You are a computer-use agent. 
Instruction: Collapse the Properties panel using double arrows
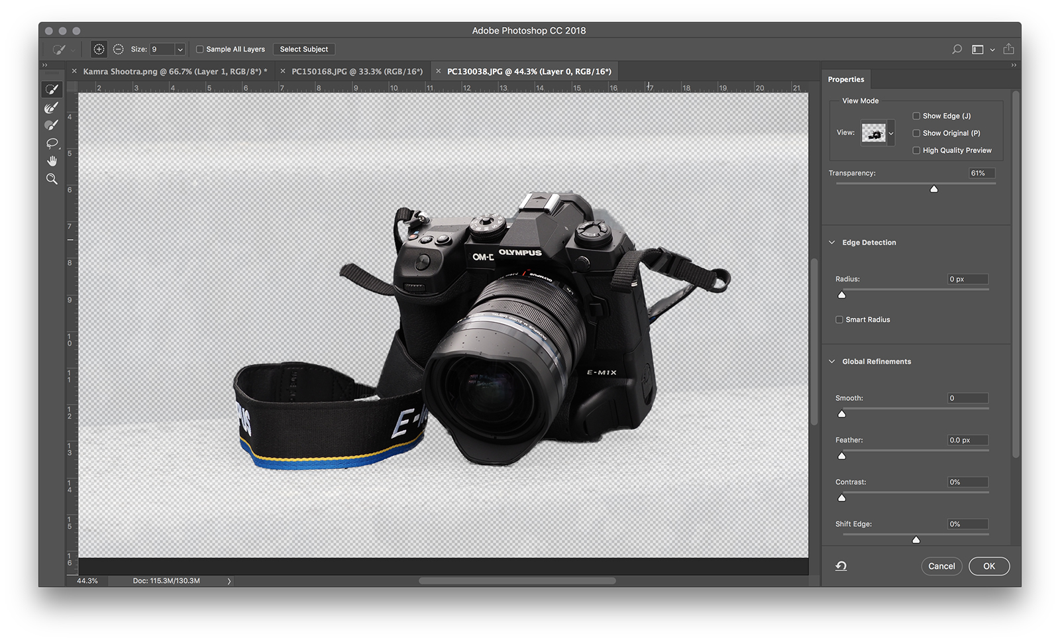click(x=1014, y=65)
